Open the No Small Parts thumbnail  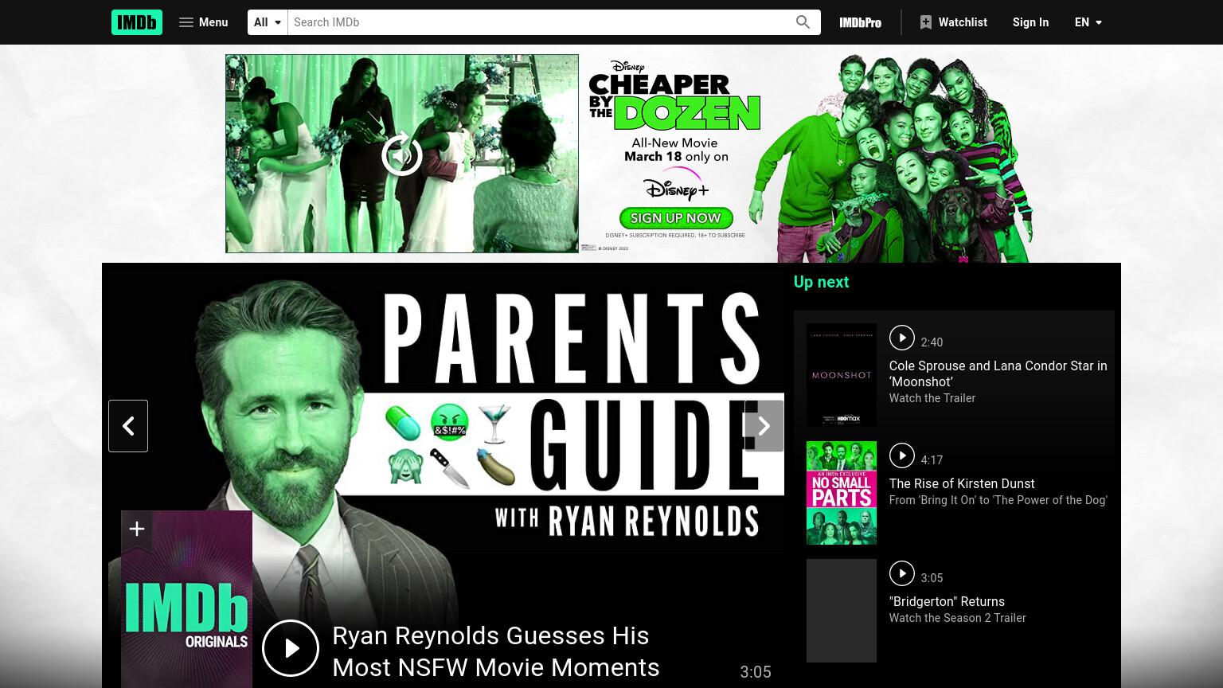coord(842,493)
